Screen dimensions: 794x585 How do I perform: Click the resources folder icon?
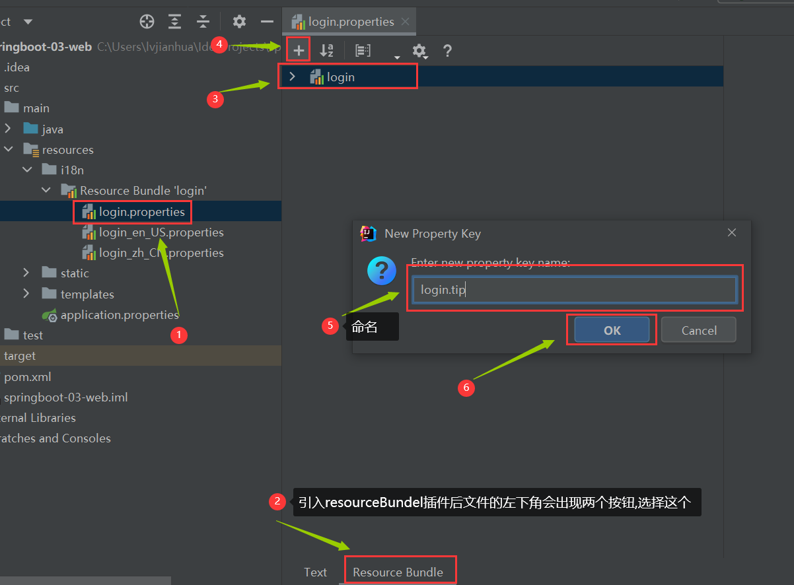[x=30, y=149]
